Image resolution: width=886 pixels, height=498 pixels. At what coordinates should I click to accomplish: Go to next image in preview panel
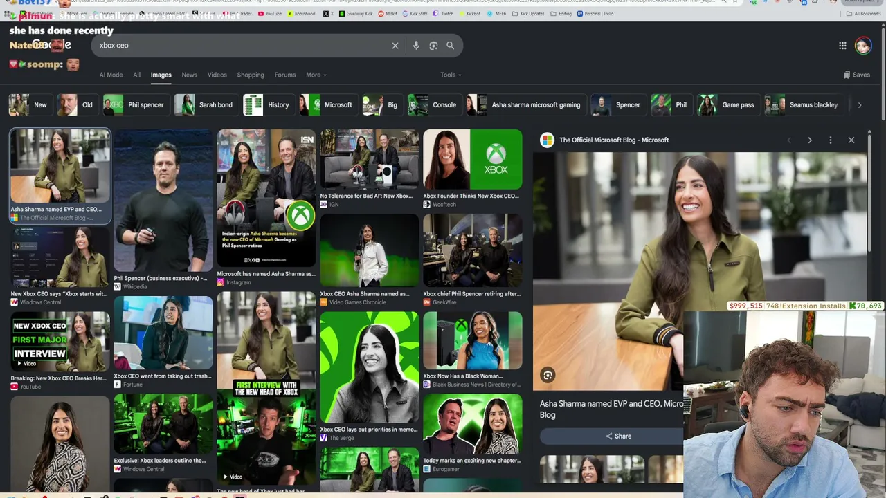point(810,140)
